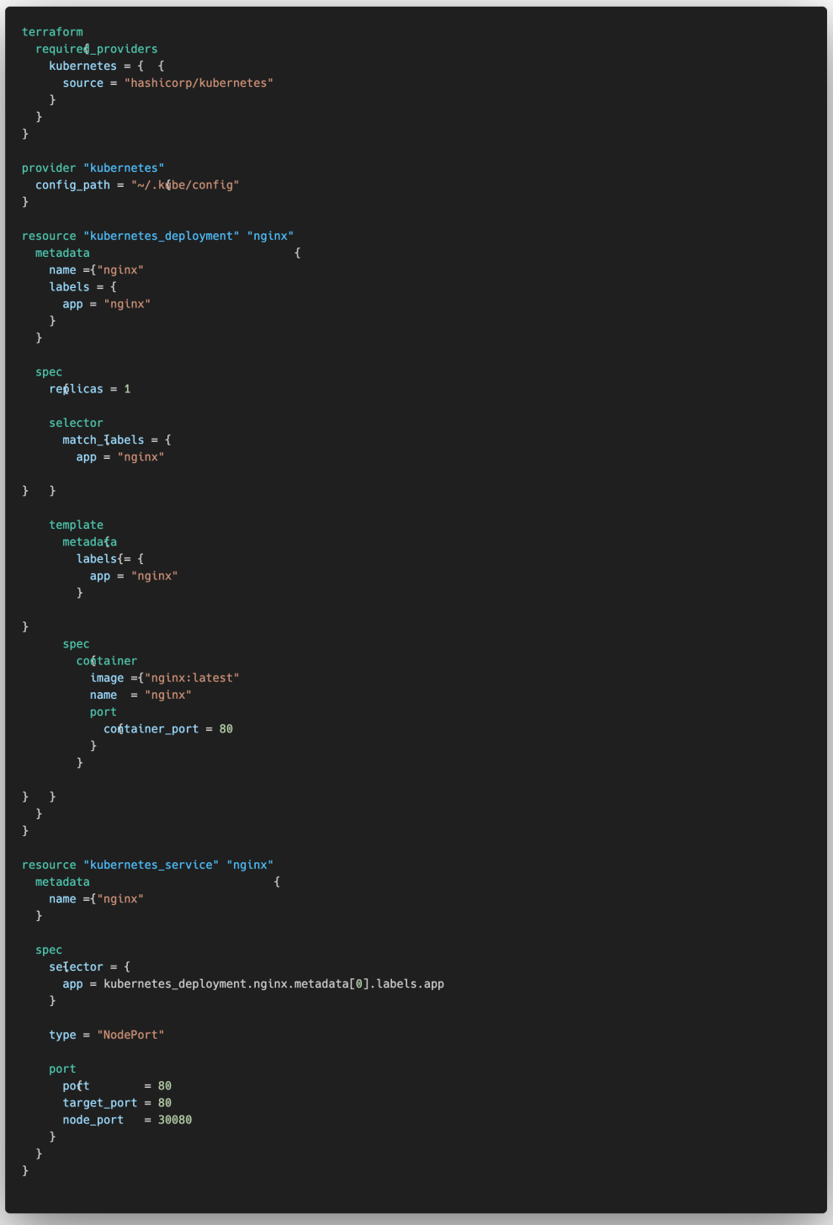Click the value 30080
This screenshot has height=1225, width=833.
[x=175, y=1120]
